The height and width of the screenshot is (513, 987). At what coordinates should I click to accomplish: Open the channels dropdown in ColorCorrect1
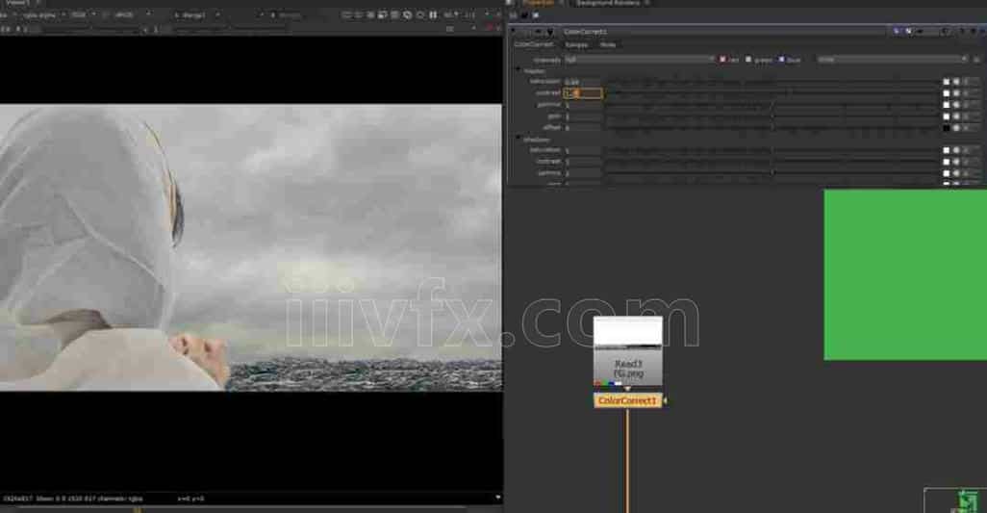639,60
